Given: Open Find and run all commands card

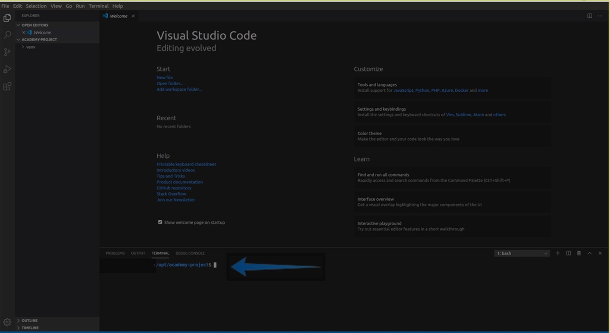Looking at the screenshot, I should pos(452,177).
